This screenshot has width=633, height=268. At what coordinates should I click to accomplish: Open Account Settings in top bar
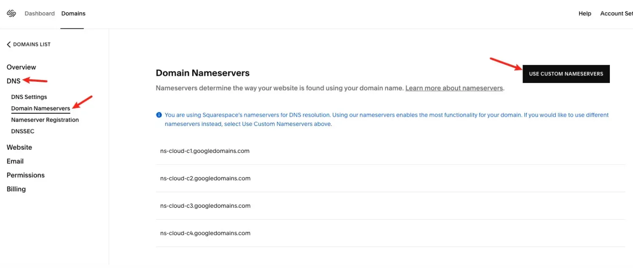pyautogui.click(x=617, y=13)
